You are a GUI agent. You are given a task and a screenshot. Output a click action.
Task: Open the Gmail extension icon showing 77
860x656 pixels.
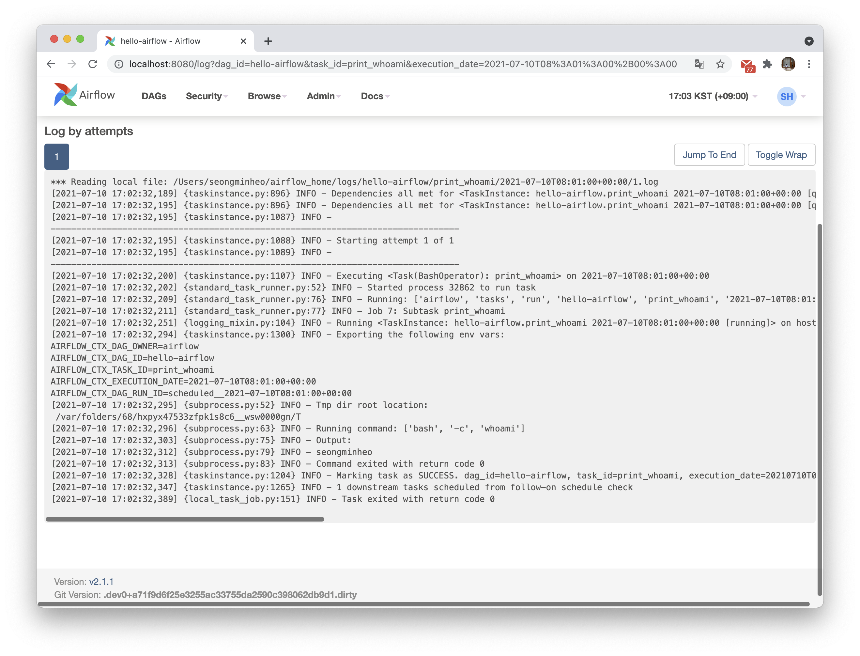[747, 65]
